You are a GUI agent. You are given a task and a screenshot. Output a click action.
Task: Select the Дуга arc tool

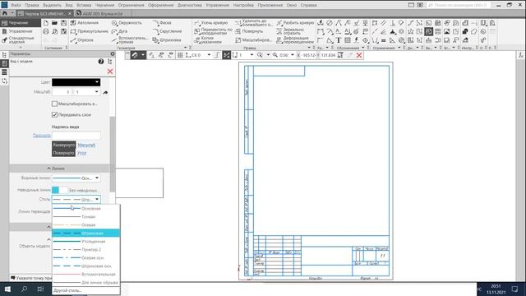119,31
